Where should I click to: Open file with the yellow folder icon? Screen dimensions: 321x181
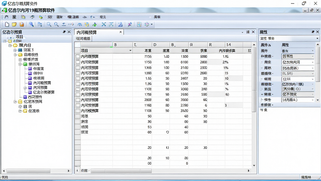click(x=14, y=25)
